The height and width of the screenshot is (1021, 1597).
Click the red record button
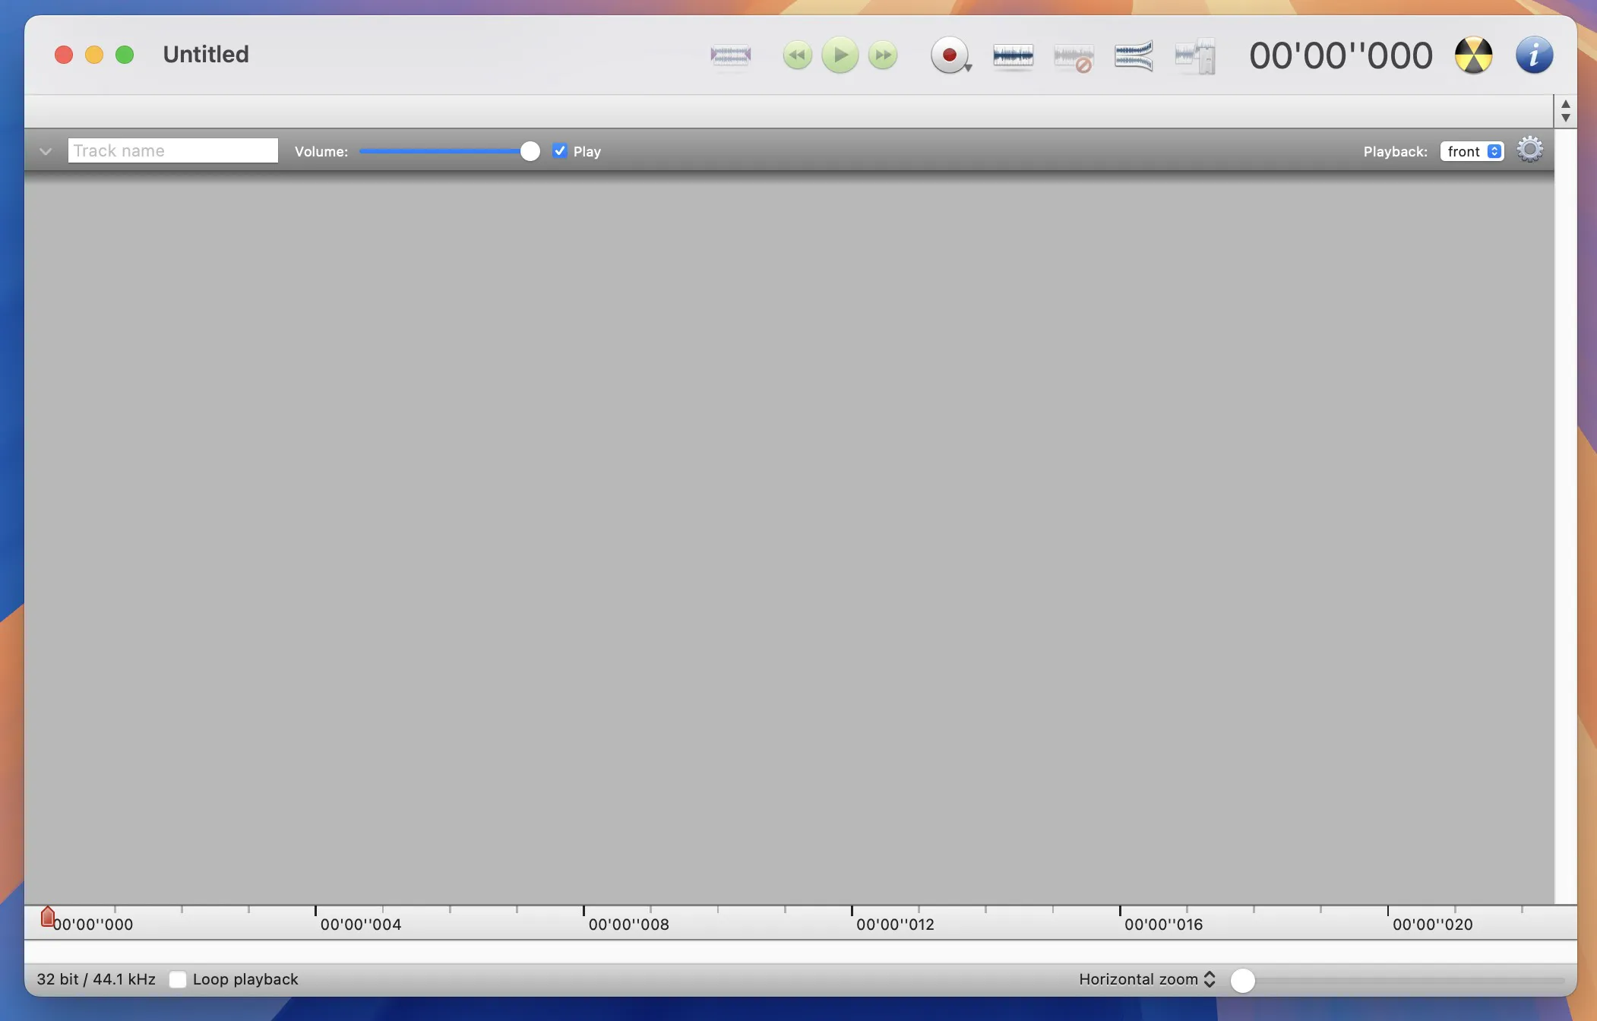point(948,55)
